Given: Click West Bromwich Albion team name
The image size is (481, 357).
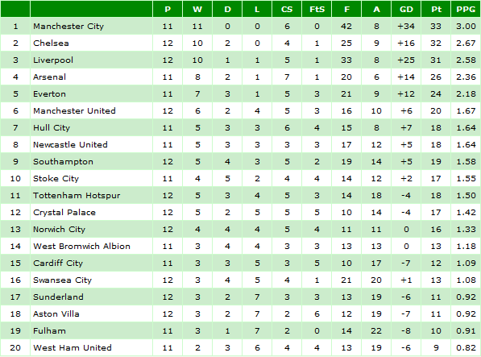Looking at the screenshot, I should pyautogui.click(x=81, y=247).
